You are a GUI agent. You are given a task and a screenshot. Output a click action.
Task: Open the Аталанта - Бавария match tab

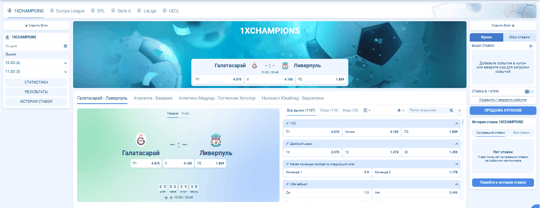[x=153, y=98]
